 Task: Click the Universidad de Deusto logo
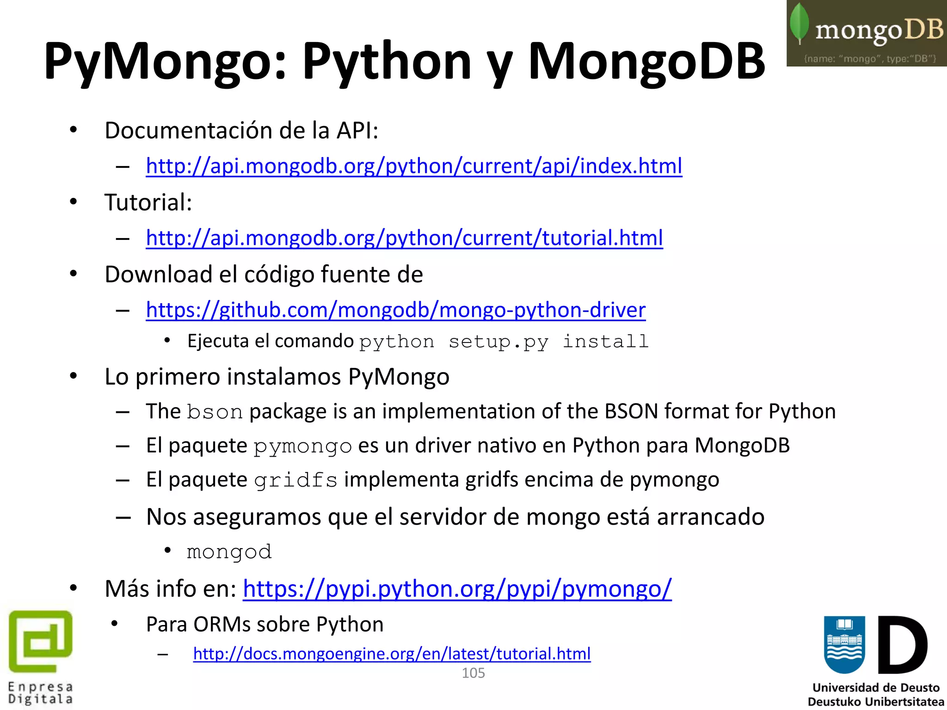pos(875,661)
